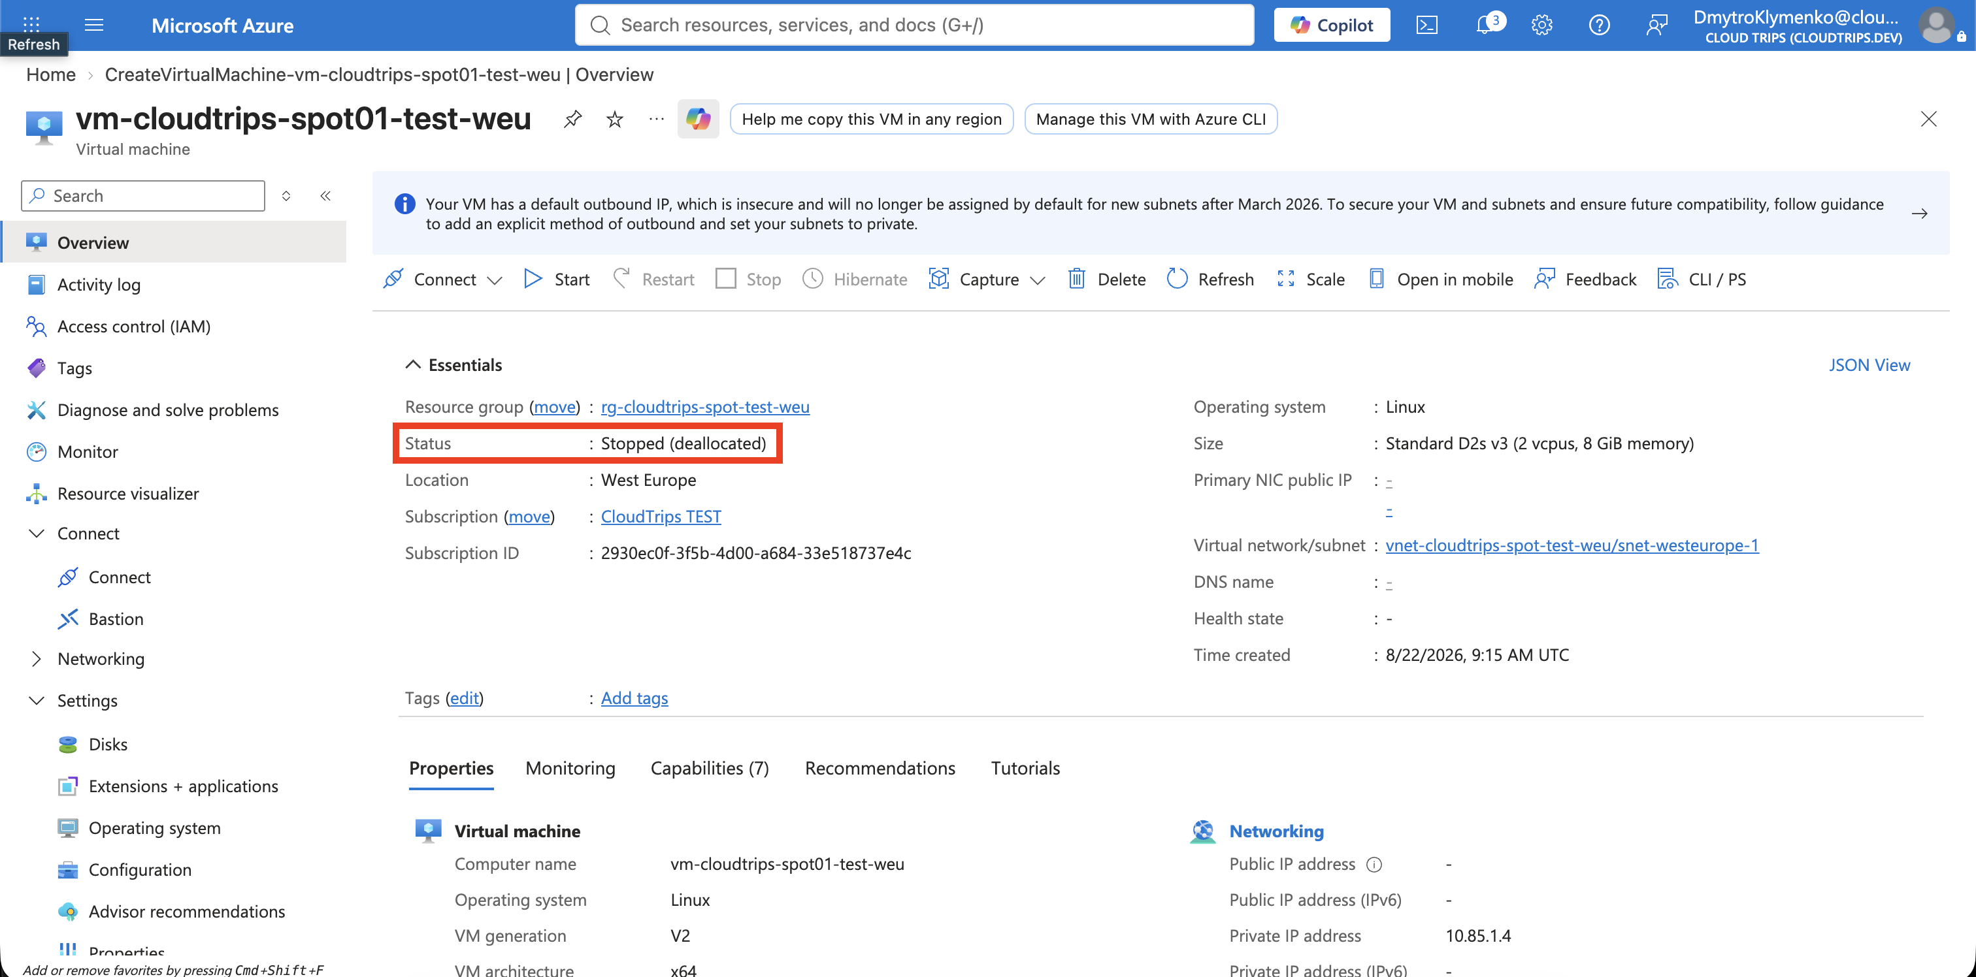Click Open in mobile
The width and height of the screenshot is (1976, 977).
[x=1441, y=279]
